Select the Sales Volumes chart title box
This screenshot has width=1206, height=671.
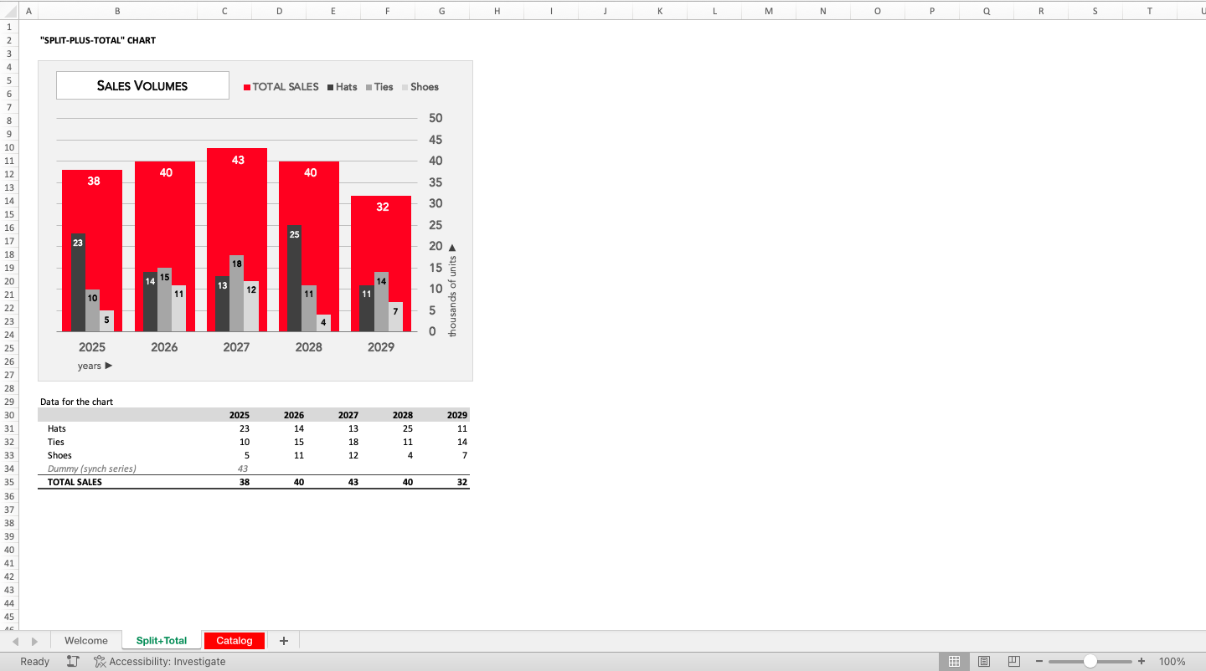(x=142, y=85)
